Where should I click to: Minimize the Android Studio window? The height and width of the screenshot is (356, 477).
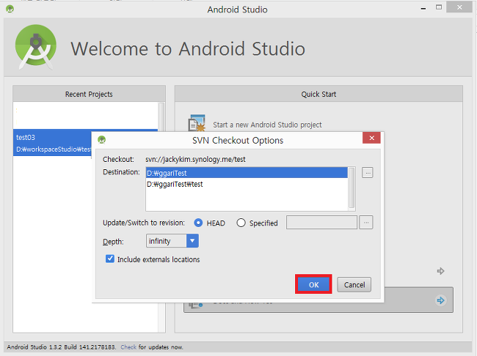pos(423,8)
